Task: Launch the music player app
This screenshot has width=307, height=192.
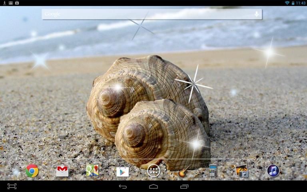Action: pyautogui.click(x=273, y=171)
